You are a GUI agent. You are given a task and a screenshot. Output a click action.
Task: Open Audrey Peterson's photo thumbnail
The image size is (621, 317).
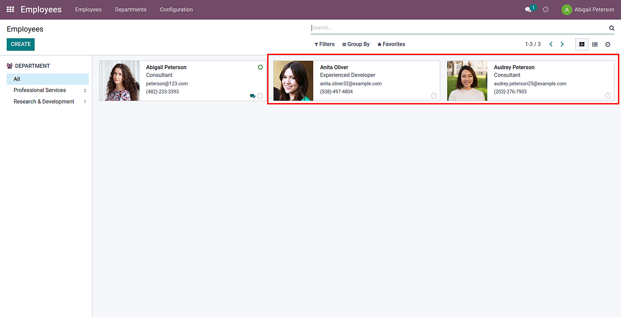pyautogui.click(x=467, y=81)
